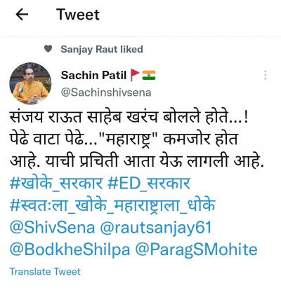This screenshot has width=281, height=295.
Task: Click the red flag emoji next to name
Action: [x=135, y=75]
